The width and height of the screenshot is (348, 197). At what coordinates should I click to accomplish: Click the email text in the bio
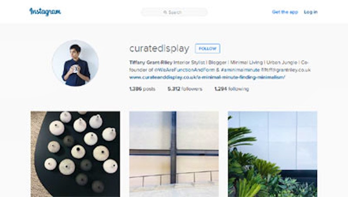[x=286, y=70]
